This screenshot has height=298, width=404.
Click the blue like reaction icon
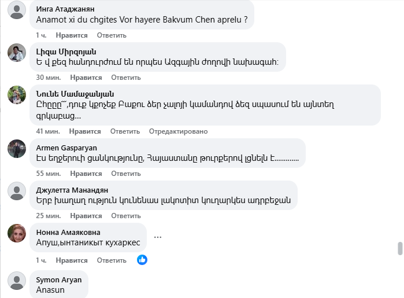tap(142, 260)
